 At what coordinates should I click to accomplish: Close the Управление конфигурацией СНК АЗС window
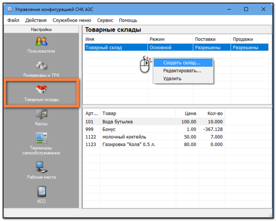263,9
